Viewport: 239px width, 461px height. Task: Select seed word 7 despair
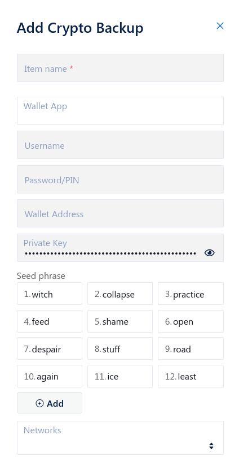(50, 348)
